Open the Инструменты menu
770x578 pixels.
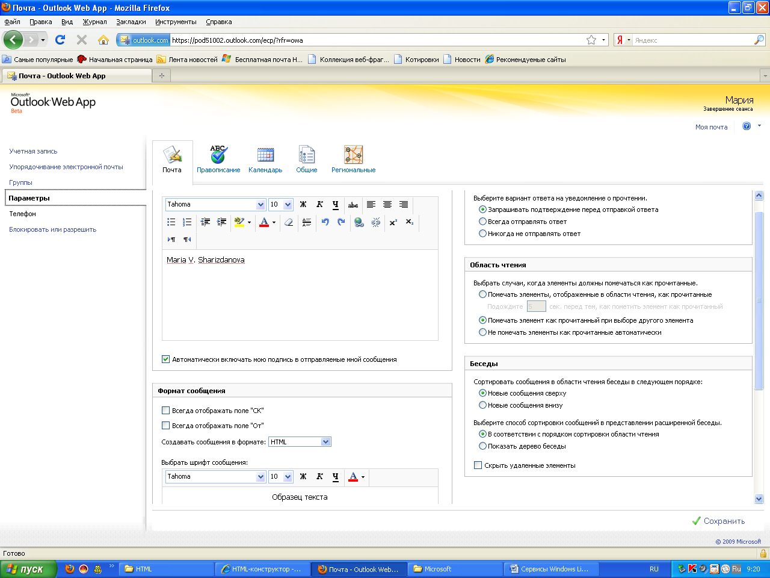coord(176,22)
